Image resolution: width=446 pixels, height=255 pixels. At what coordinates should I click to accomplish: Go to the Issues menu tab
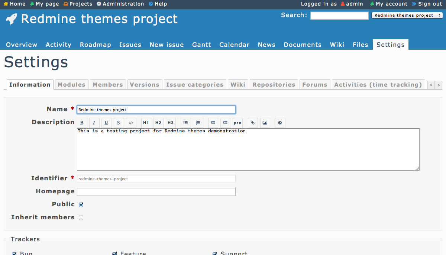click(x=130, y=45)
